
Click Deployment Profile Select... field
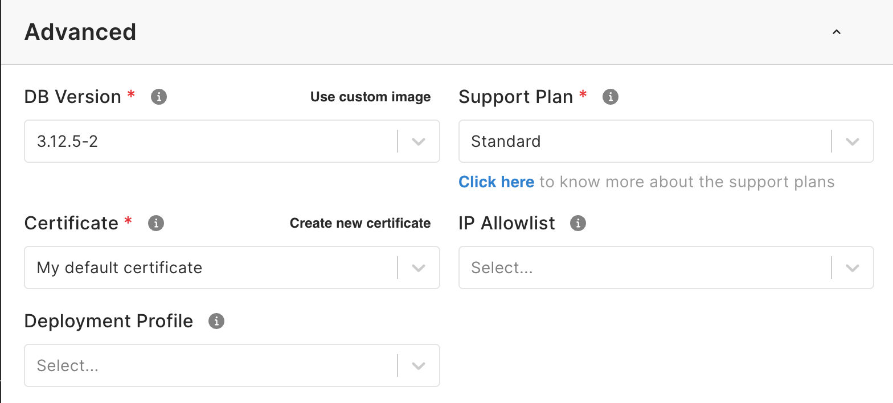point(232,365)
